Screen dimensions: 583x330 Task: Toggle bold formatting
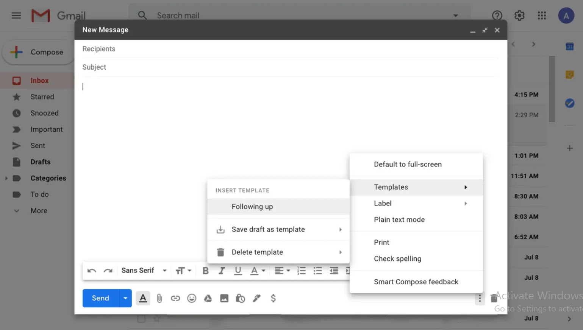(206, 271)
